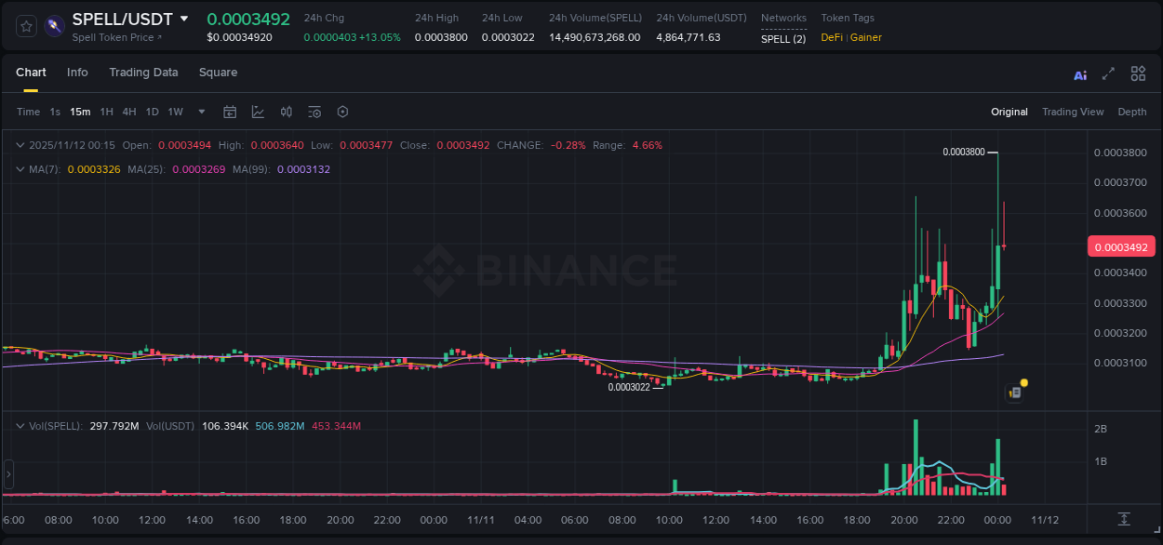Collapse the OHLC info row chevron

[x=19, y=145]
